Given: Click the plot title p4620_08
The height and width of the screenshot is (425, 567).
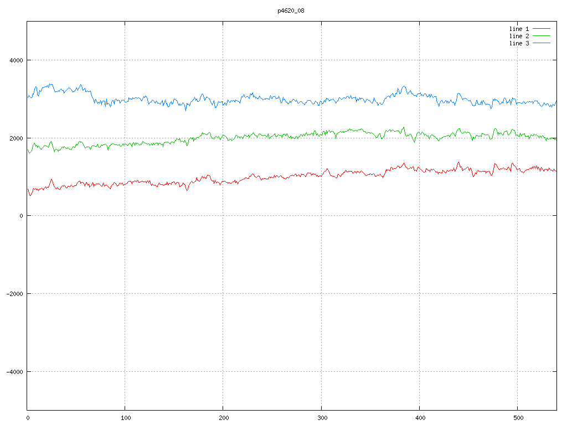Looking at the screenshot, I should (291, 11).
